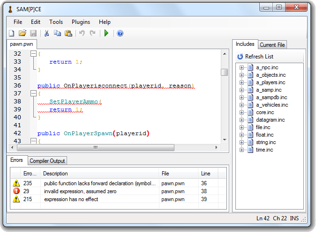The height and width of the screenshot is (232, 316).
Task: Click the New file toolbar icon
Action: coord(12,33)
